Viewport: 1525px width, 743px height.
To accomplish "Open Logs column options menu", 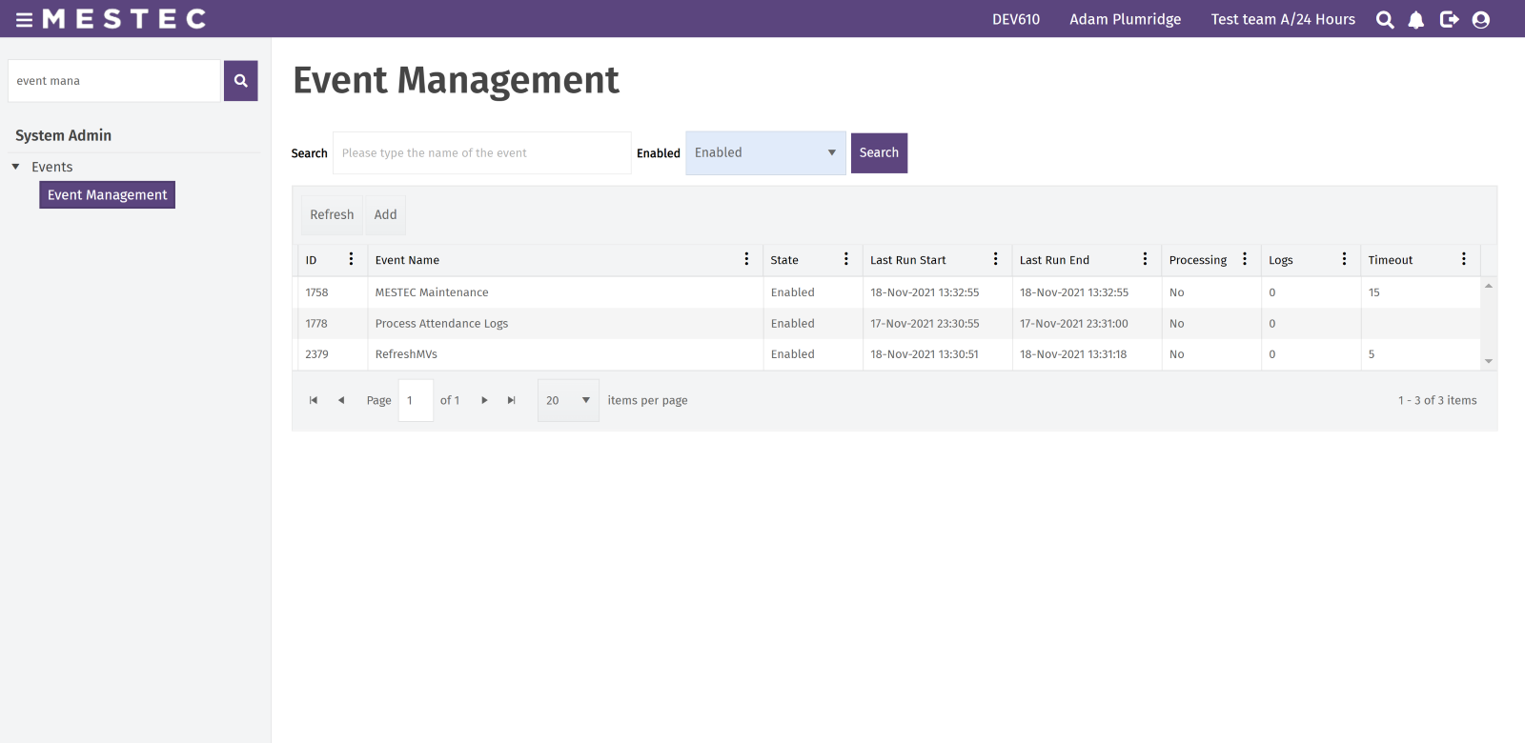I will [1345, 259].
